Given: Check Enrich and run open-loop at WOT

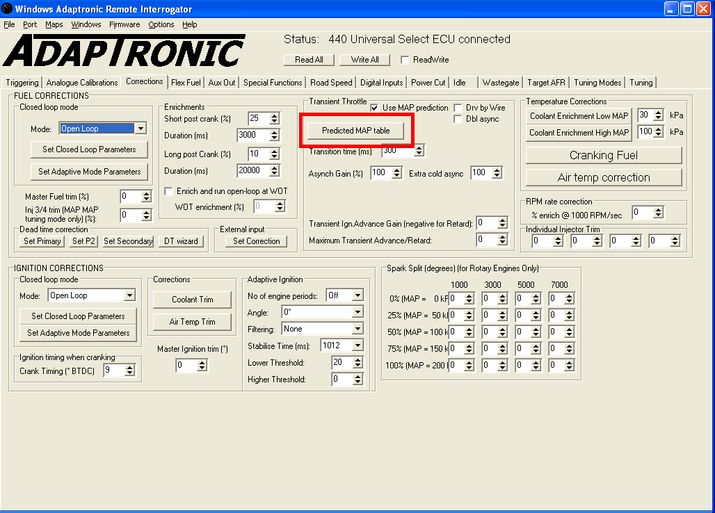Looking at the screenshot, I should [168, 191].
